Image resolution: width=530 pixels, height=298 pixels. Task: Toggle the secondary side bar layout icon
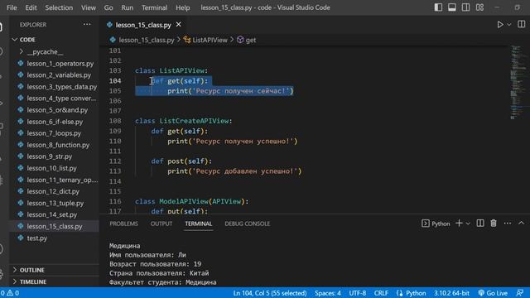point(465,7)
